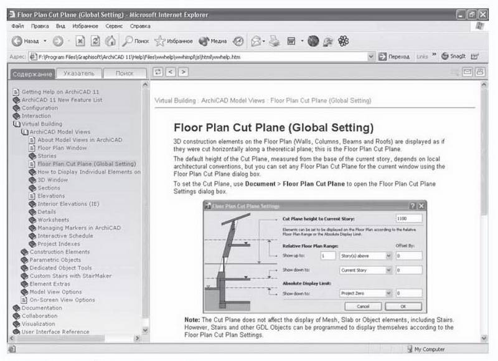This screenshot has width=498, height=361.
Task: Open the Elevations topic
Action: point(51,196)
